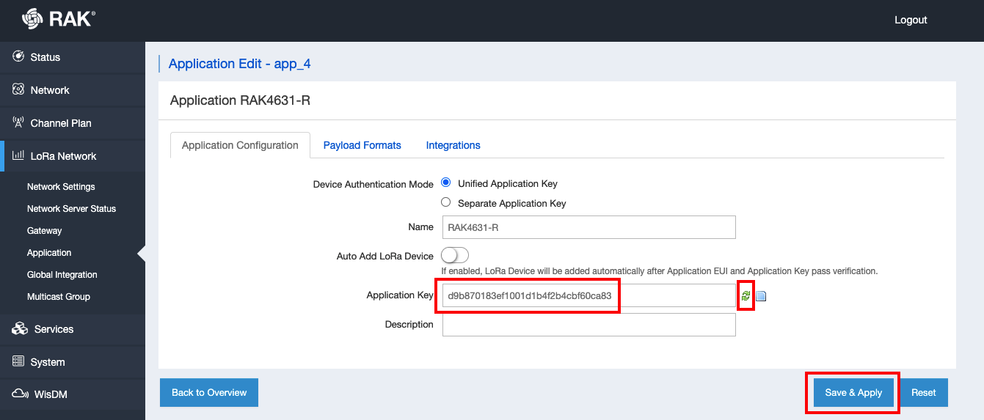Collapse the LoRa Network menu
This screenshot has height=420, width=984.
point(73,156)
